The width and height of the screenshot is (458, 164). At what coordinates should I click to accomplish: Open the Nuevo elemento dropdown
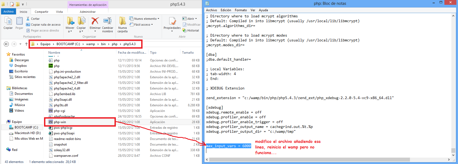tap(144, 19)
